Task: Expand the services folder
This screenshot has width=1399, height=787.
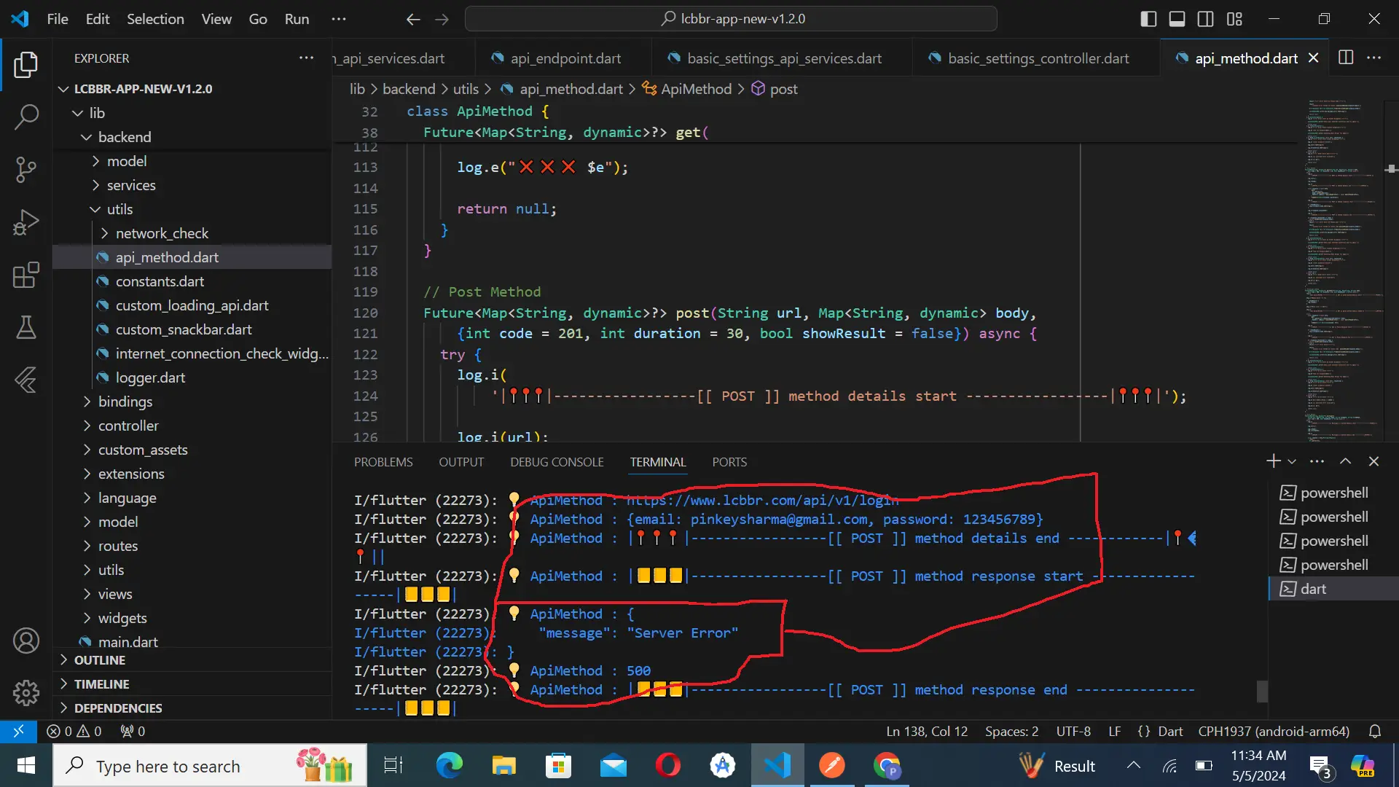Action: 130,185
